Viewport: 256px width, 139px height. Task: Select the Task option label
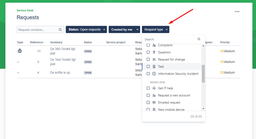coord(161,66)
